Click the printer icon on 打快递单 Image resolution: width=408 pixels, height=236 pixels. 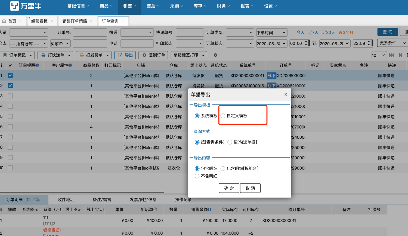point(43,55)
